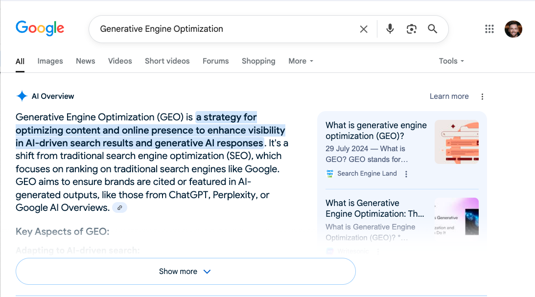Click the magnifying glass search icon
The height and width of the screenshot is (297, 535).
tap(433, 29)
